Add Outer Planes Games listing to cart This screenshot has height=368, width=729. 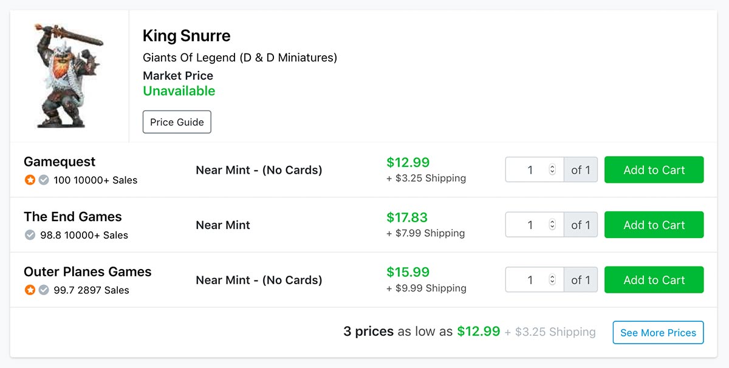coord(654,280)
